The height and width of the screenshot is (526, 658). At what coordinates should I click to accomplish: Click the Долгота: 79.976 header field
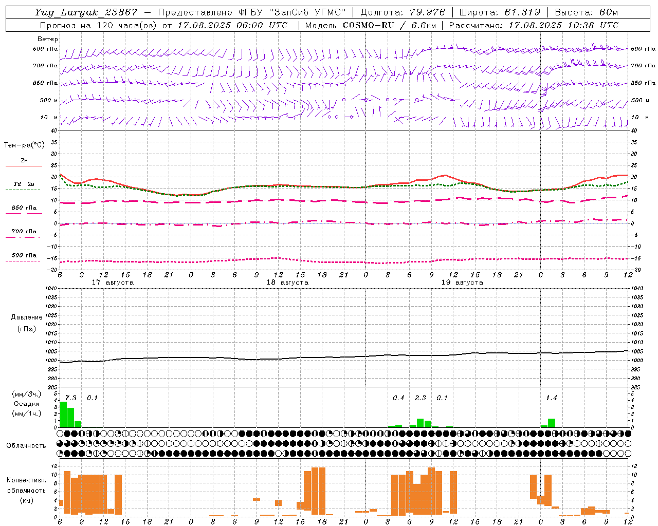tap(403, 12)
